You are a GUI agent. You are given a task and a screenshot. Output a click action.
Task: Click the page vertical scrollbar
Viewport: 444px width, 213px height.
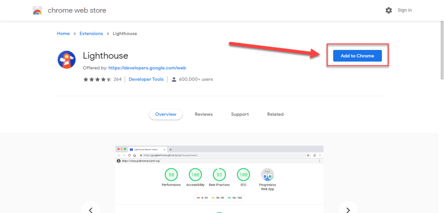coord(442,50)
